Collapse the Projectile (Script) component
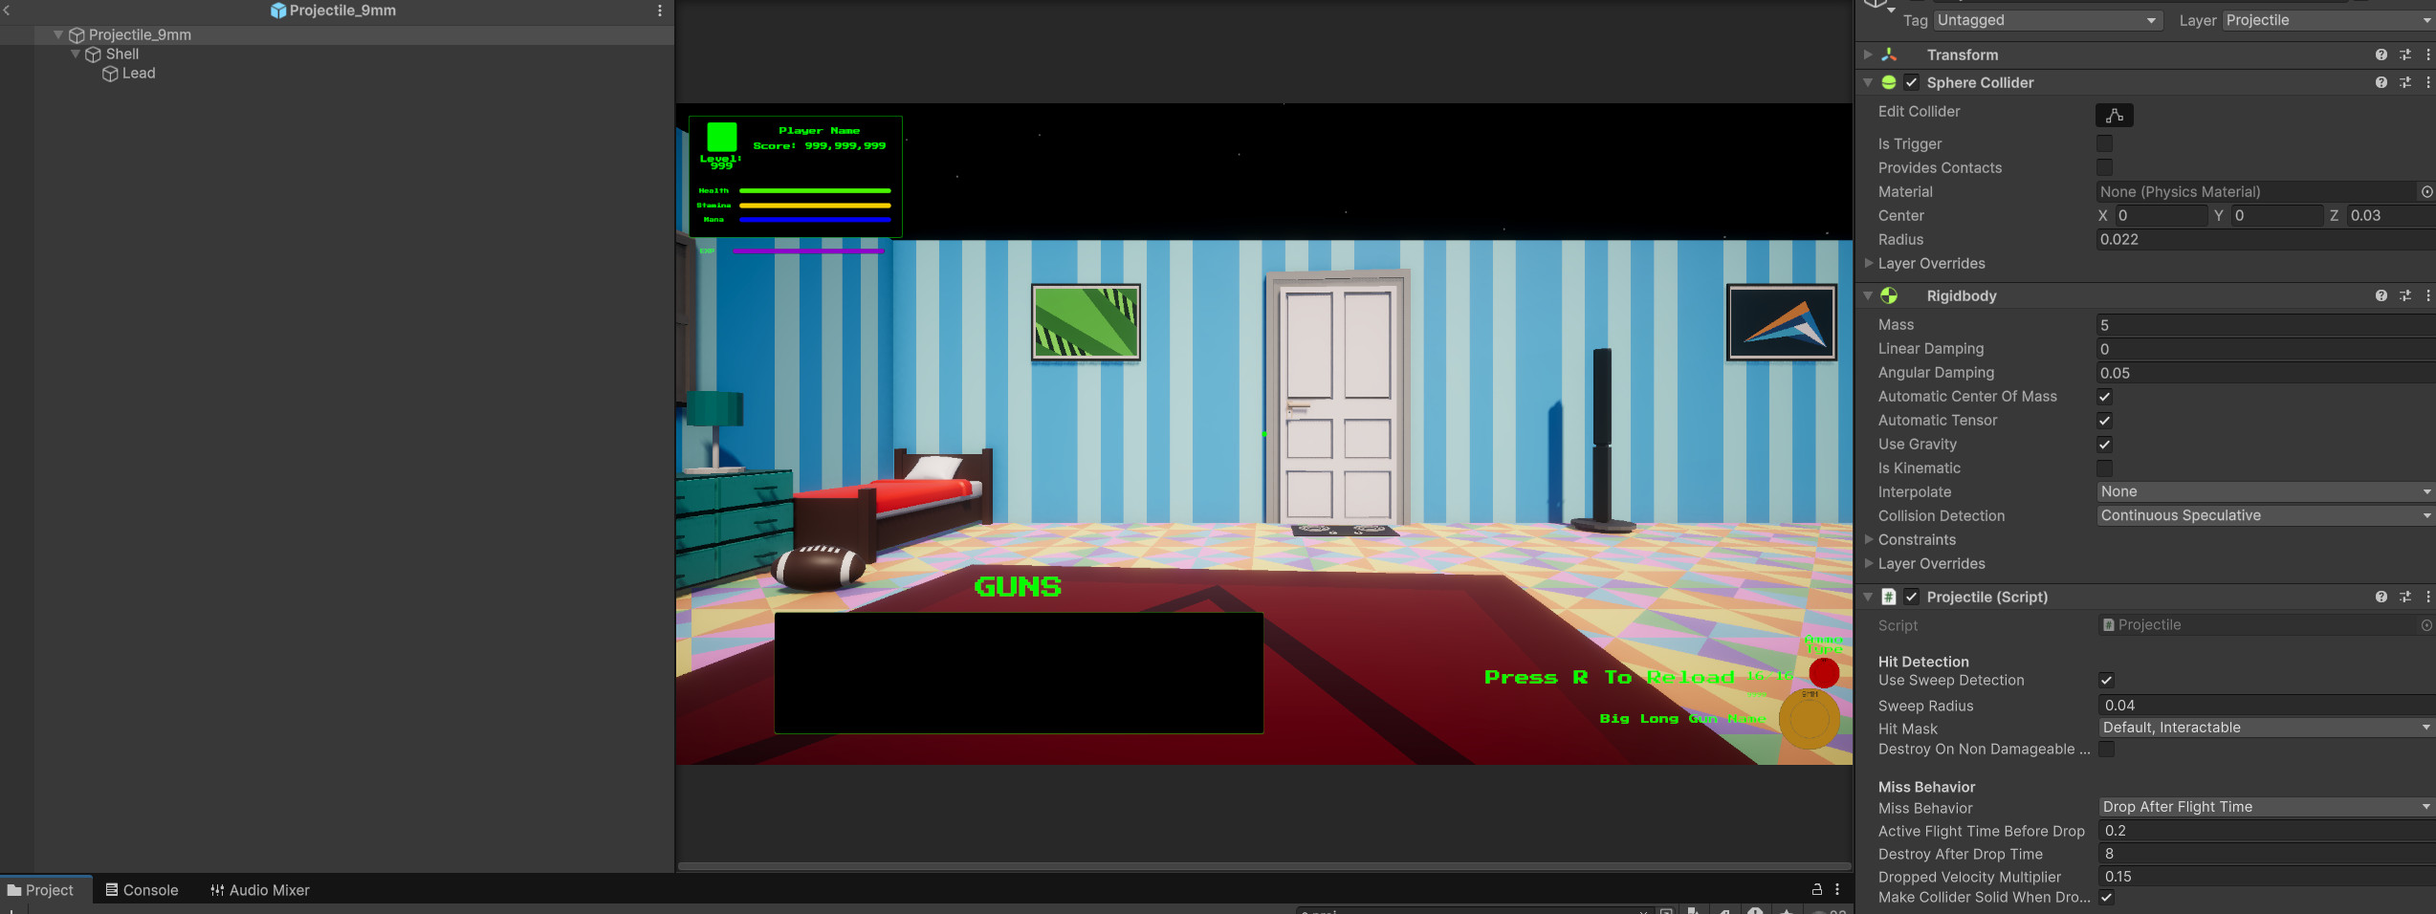Screen dimensions: 2436x914 click(x=1868, y=597)
